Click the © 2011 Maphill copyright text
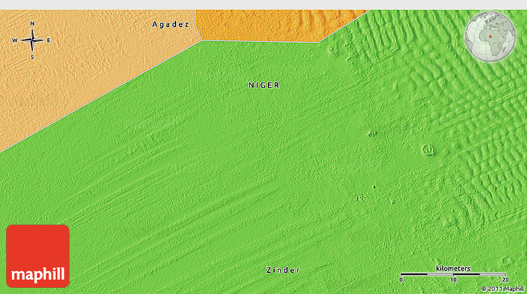This screenshot has width=527, height=294. tap(503, 288)
